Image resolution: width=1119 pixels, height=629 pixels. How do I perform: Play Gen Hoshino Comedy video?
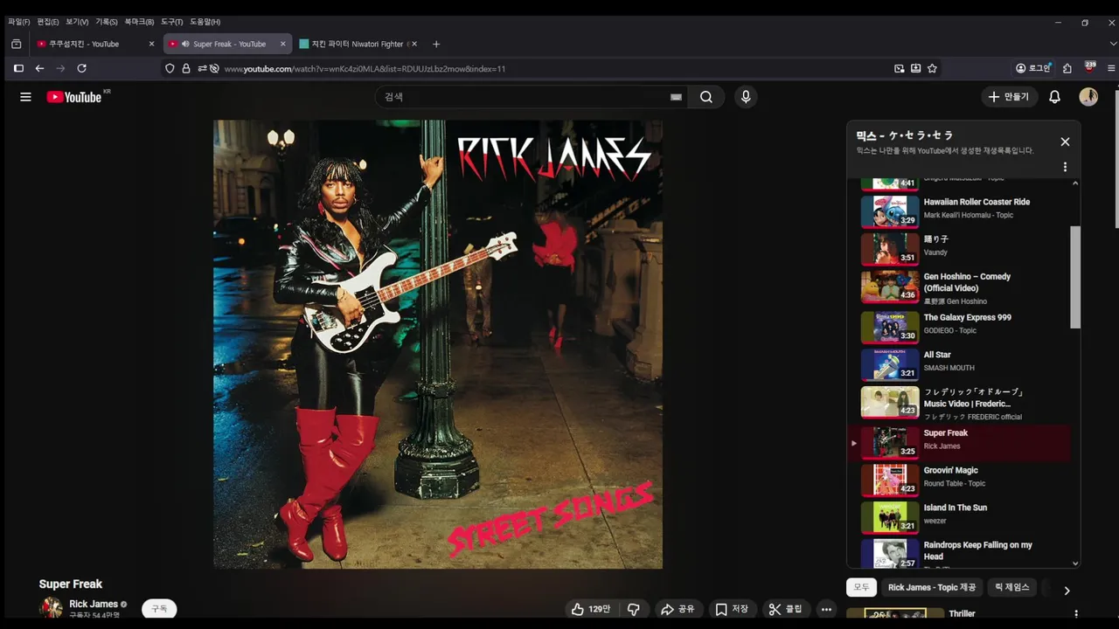(x=959, y=287)
